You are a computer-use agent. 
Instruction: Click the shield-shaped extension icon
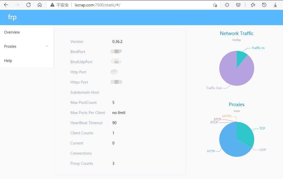tap(238, 5)
